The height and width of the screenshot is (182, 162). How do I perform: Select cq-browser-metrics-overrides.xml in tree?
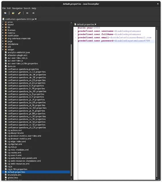24,136
